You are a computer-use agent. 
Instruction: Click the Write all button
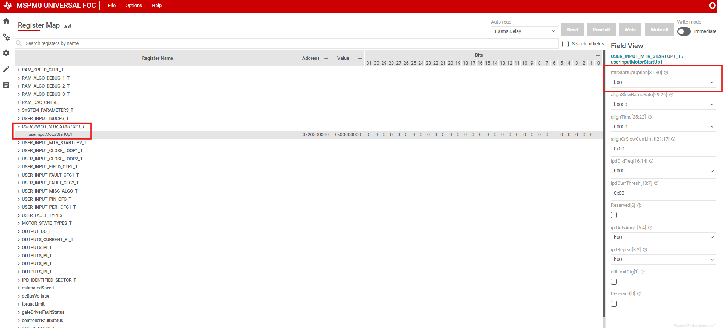659,30
